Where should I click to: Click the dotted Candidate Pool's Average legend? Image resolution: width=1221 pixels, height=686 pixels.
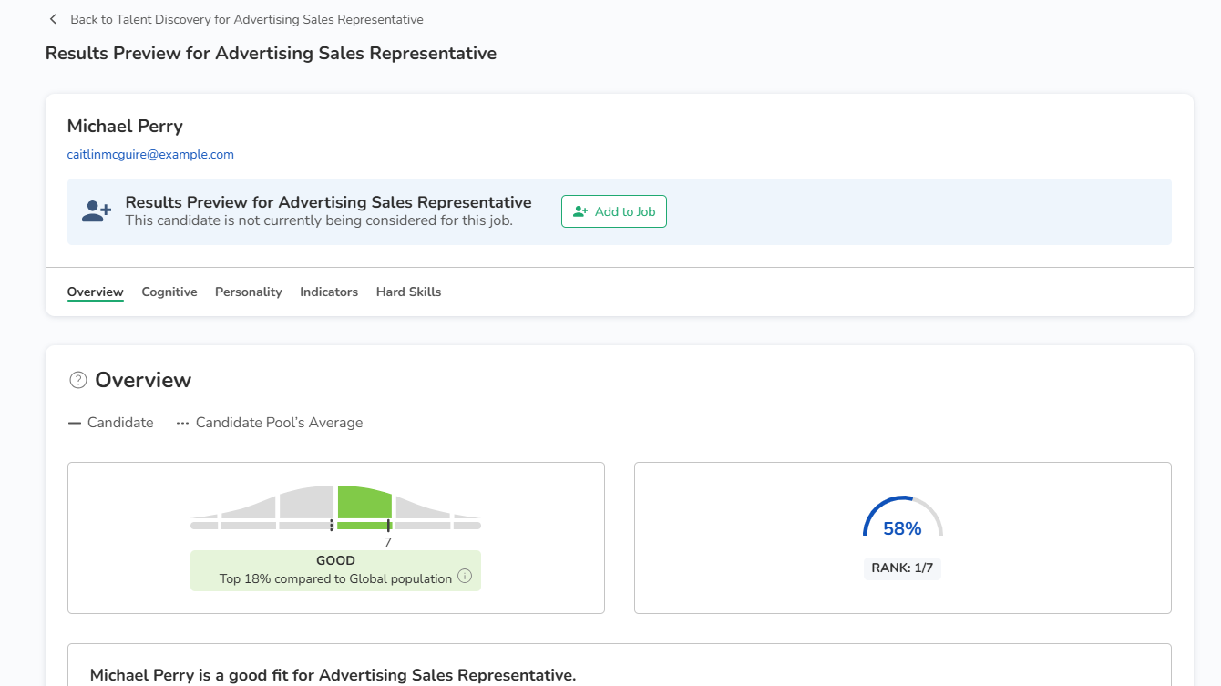(x=183, y=423)
